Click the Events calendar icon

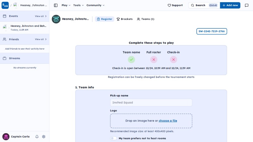click(x=4, y=16)
